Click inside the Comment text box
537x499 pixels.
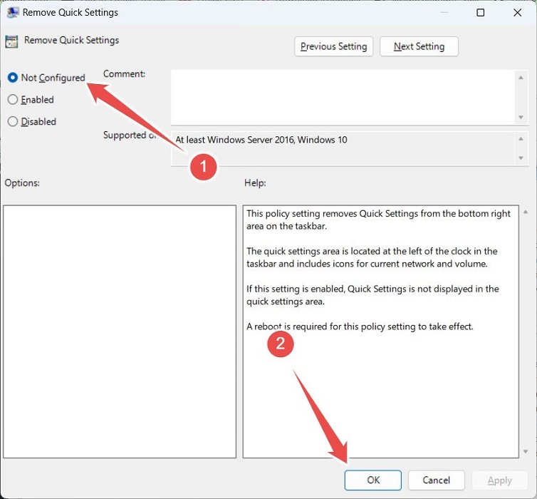point(343,98)
